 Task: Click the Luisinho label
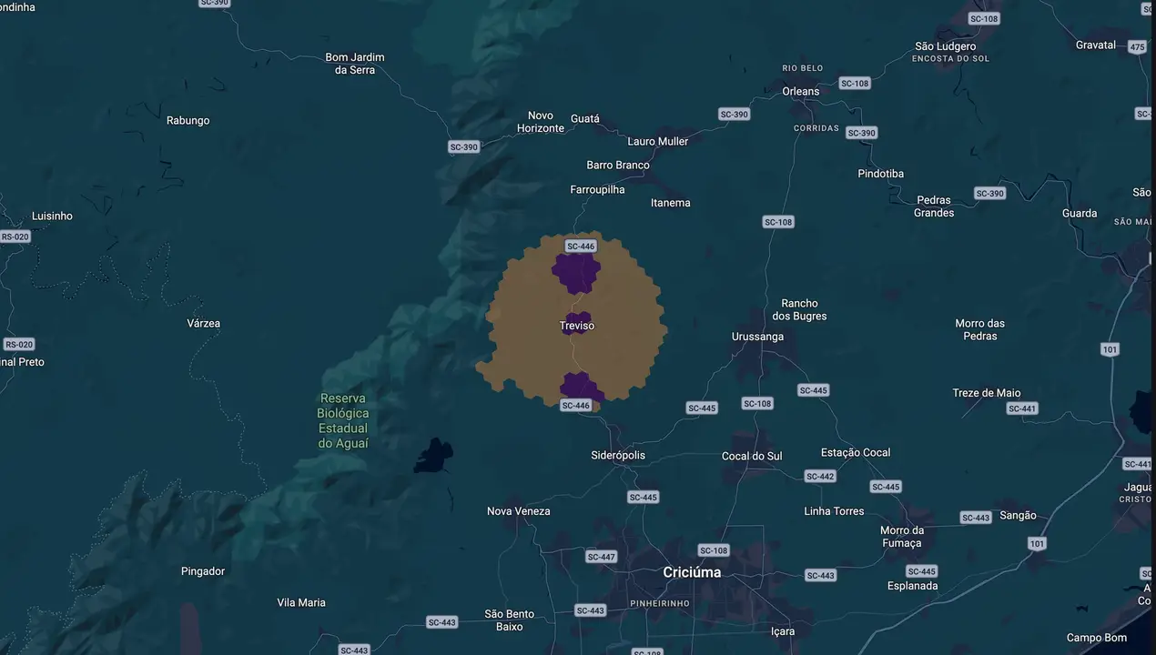point(52,216)
